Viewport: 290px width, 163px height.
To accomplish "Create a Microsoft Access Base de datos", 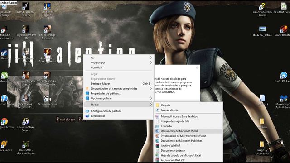I will tap(188, 116).
